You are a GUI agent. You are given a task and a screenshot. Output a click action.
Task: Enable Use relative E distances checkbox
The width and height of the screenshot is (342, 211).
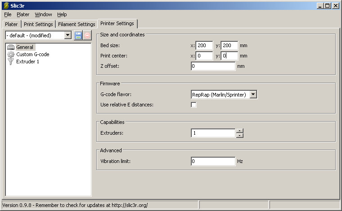pyautogui.click(x=193, y=105)
